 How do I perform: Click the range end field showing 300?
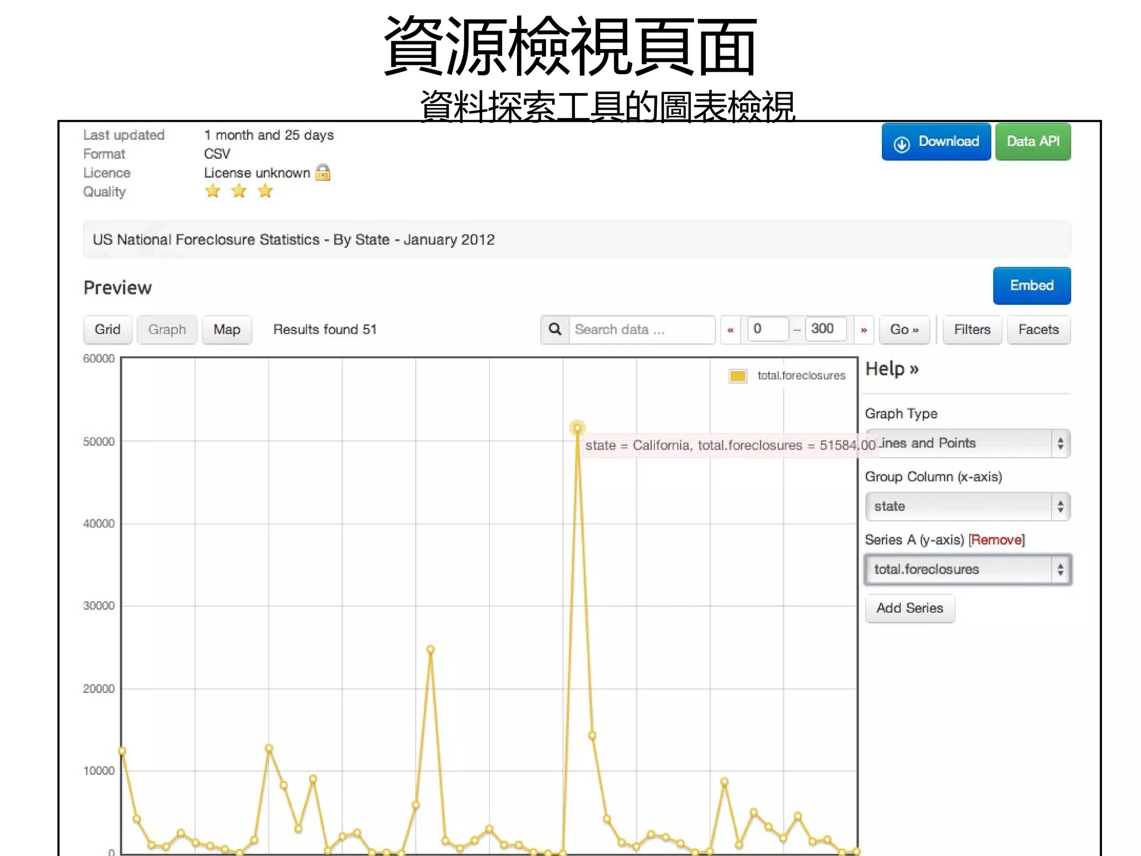pos(826,329)
